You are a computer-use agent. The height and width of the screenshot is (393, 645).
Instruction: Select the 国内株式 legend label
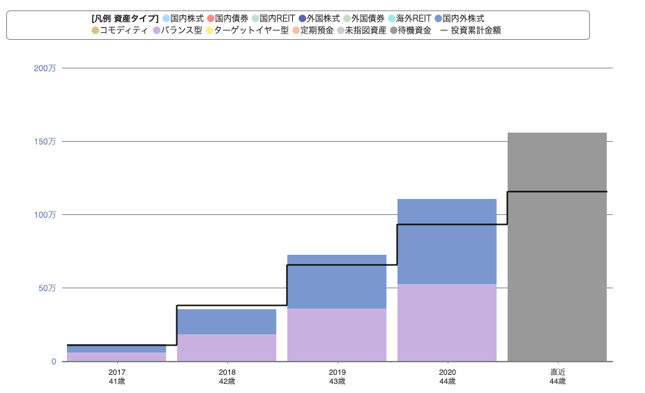(187, 19)
